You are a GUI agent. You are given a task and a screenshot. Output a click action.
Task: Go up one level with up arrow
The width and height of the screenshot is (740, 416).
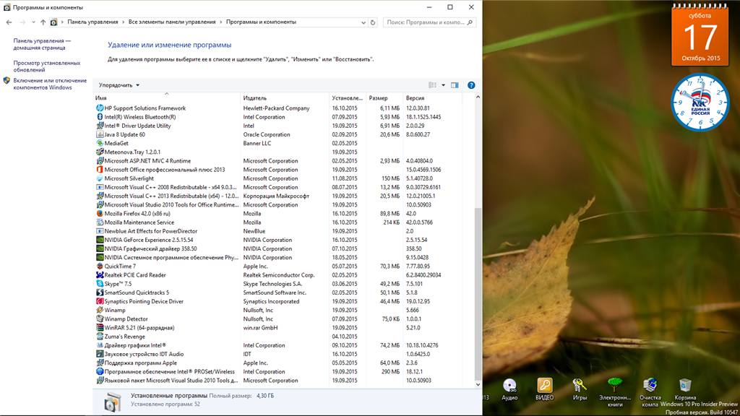tap(43, 22)
